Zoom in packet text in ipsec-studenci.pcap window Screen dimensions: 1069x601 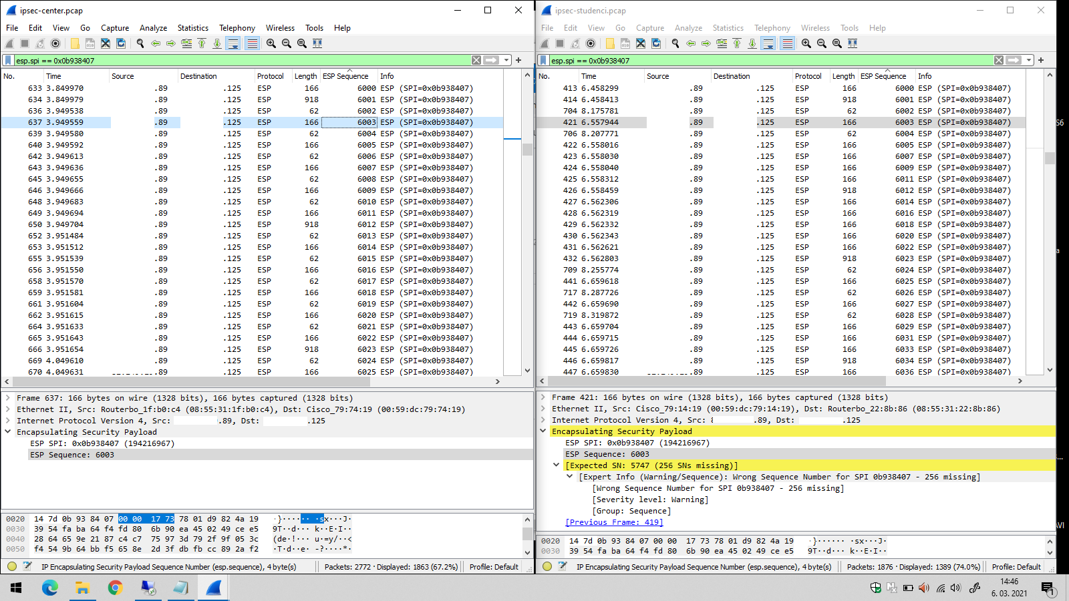pos(806,43)
